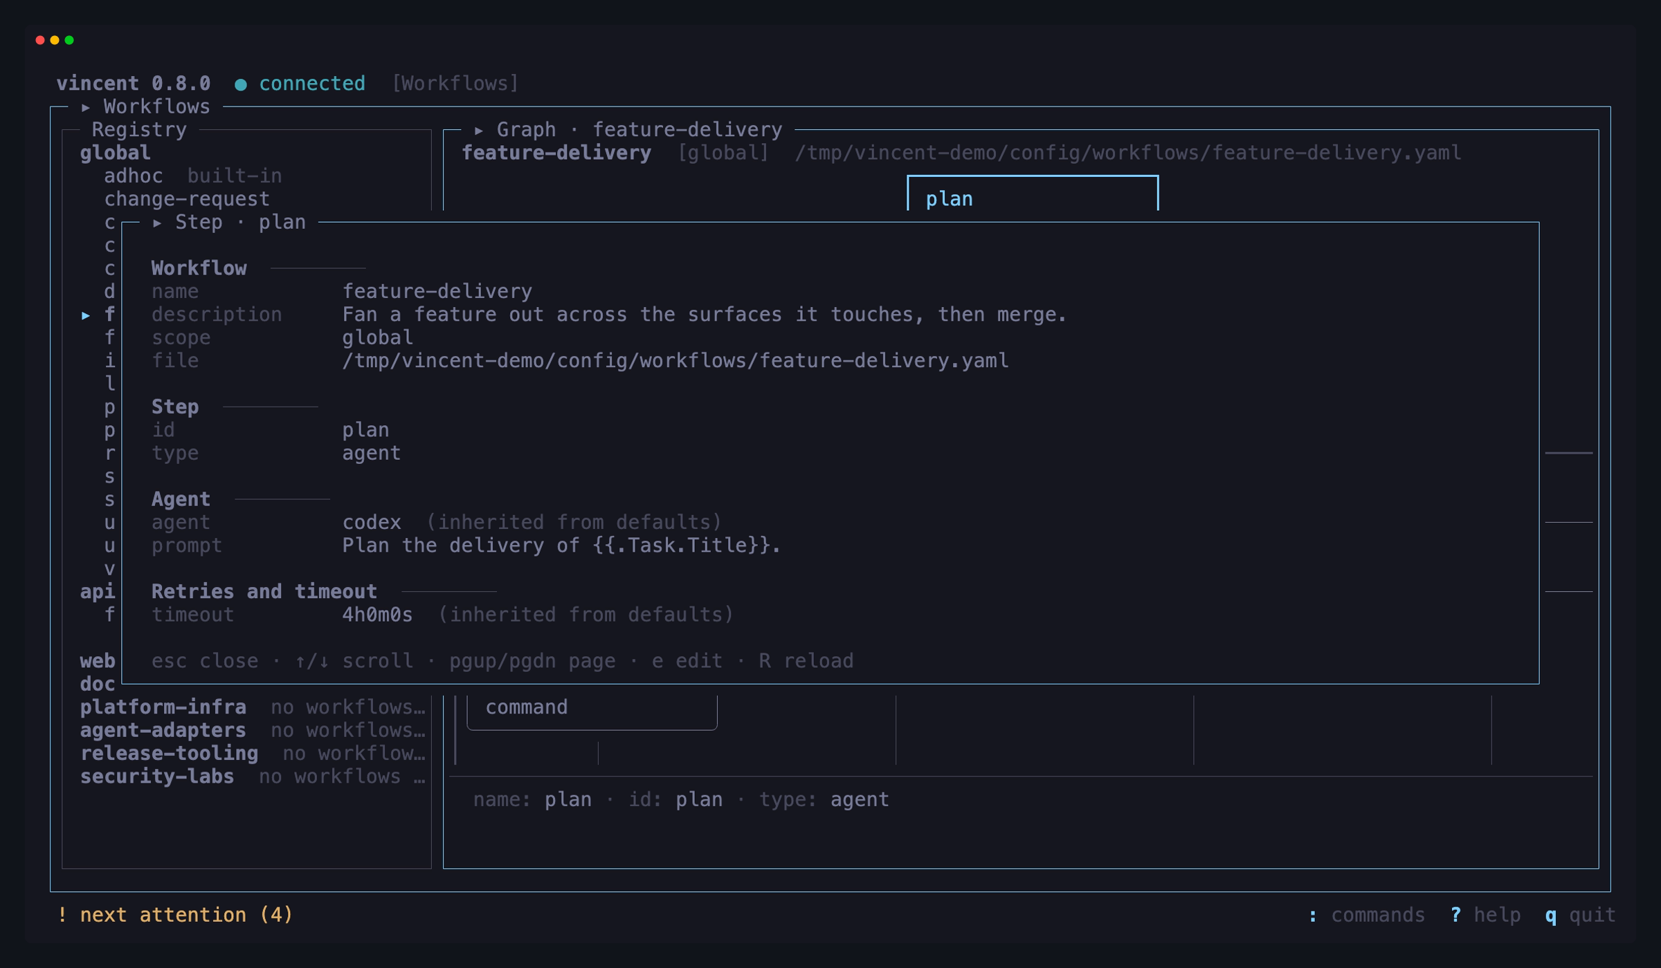Open the [Workflows] view tab

[455, 84]
